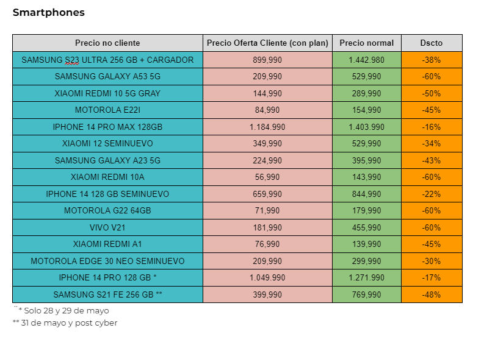
Task: Select the MOTOROLA E22I cell
Action: (x=107, y=110)
